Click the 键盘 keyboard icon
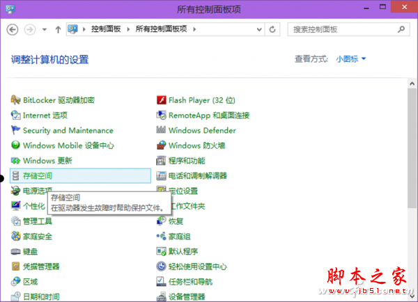 (16, 251)
